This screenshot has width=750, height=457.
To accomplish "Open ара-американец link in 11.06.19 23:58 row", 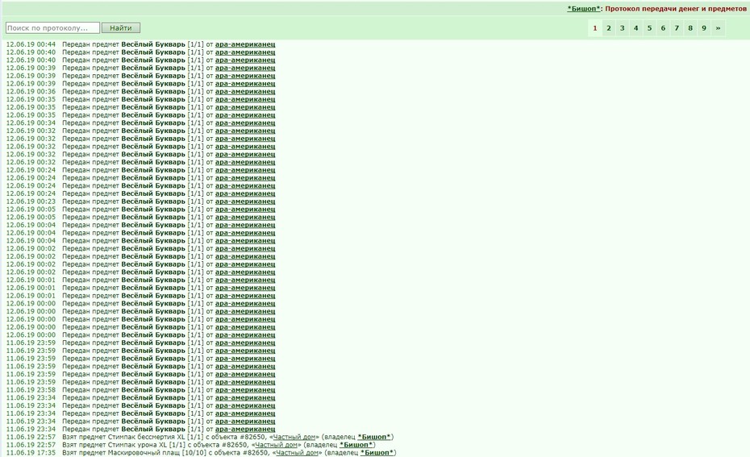I will tap(245, 389).
